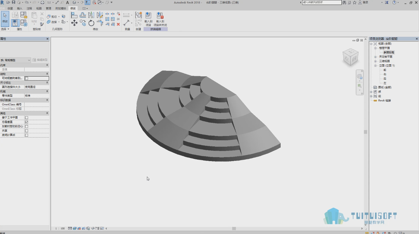Open the 附加模块 ribbon tab
419x234 pixels.
[61, 8]
